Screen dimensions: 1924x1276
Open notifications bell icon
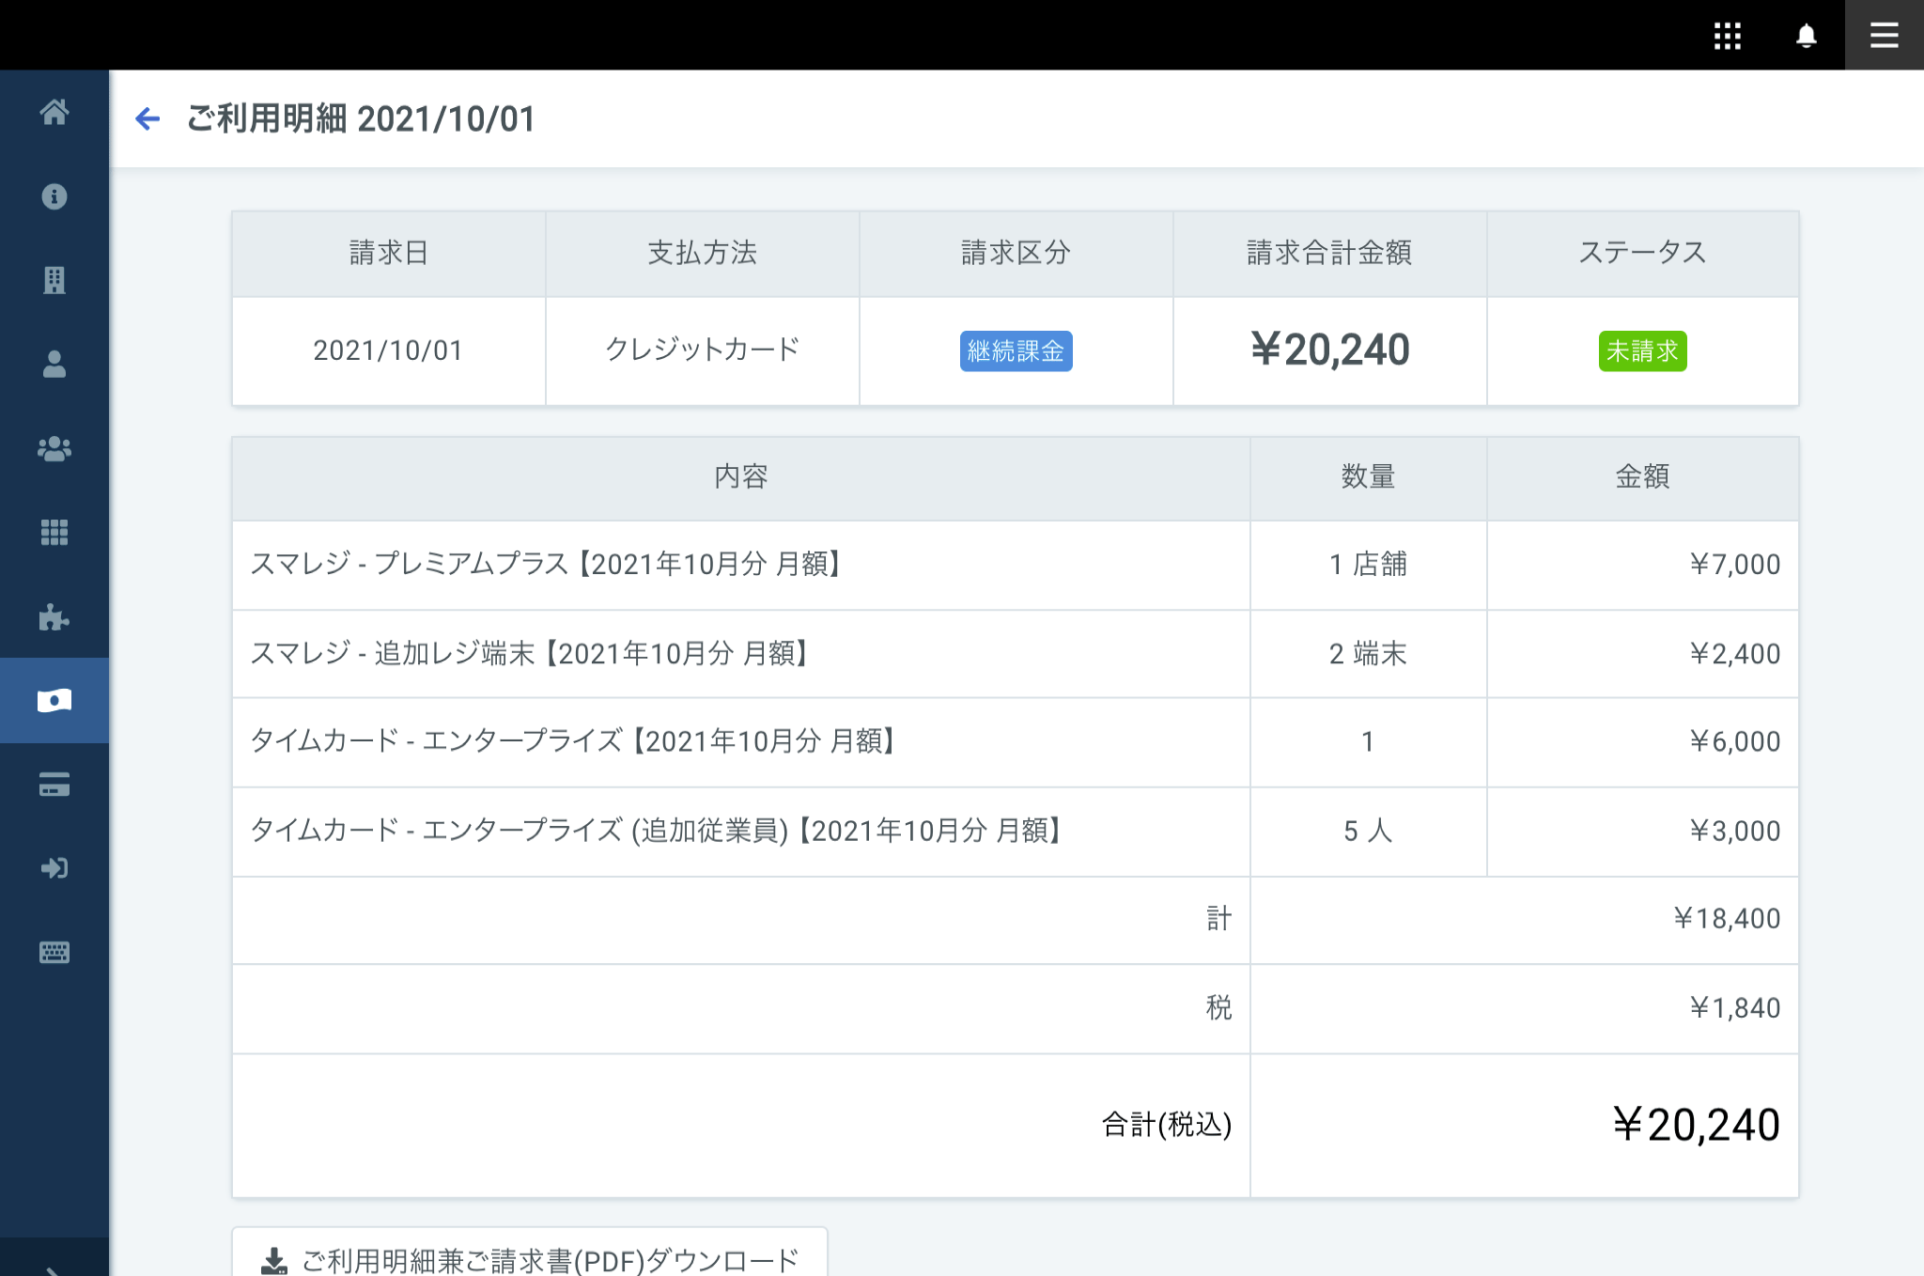coord(1806,36)
